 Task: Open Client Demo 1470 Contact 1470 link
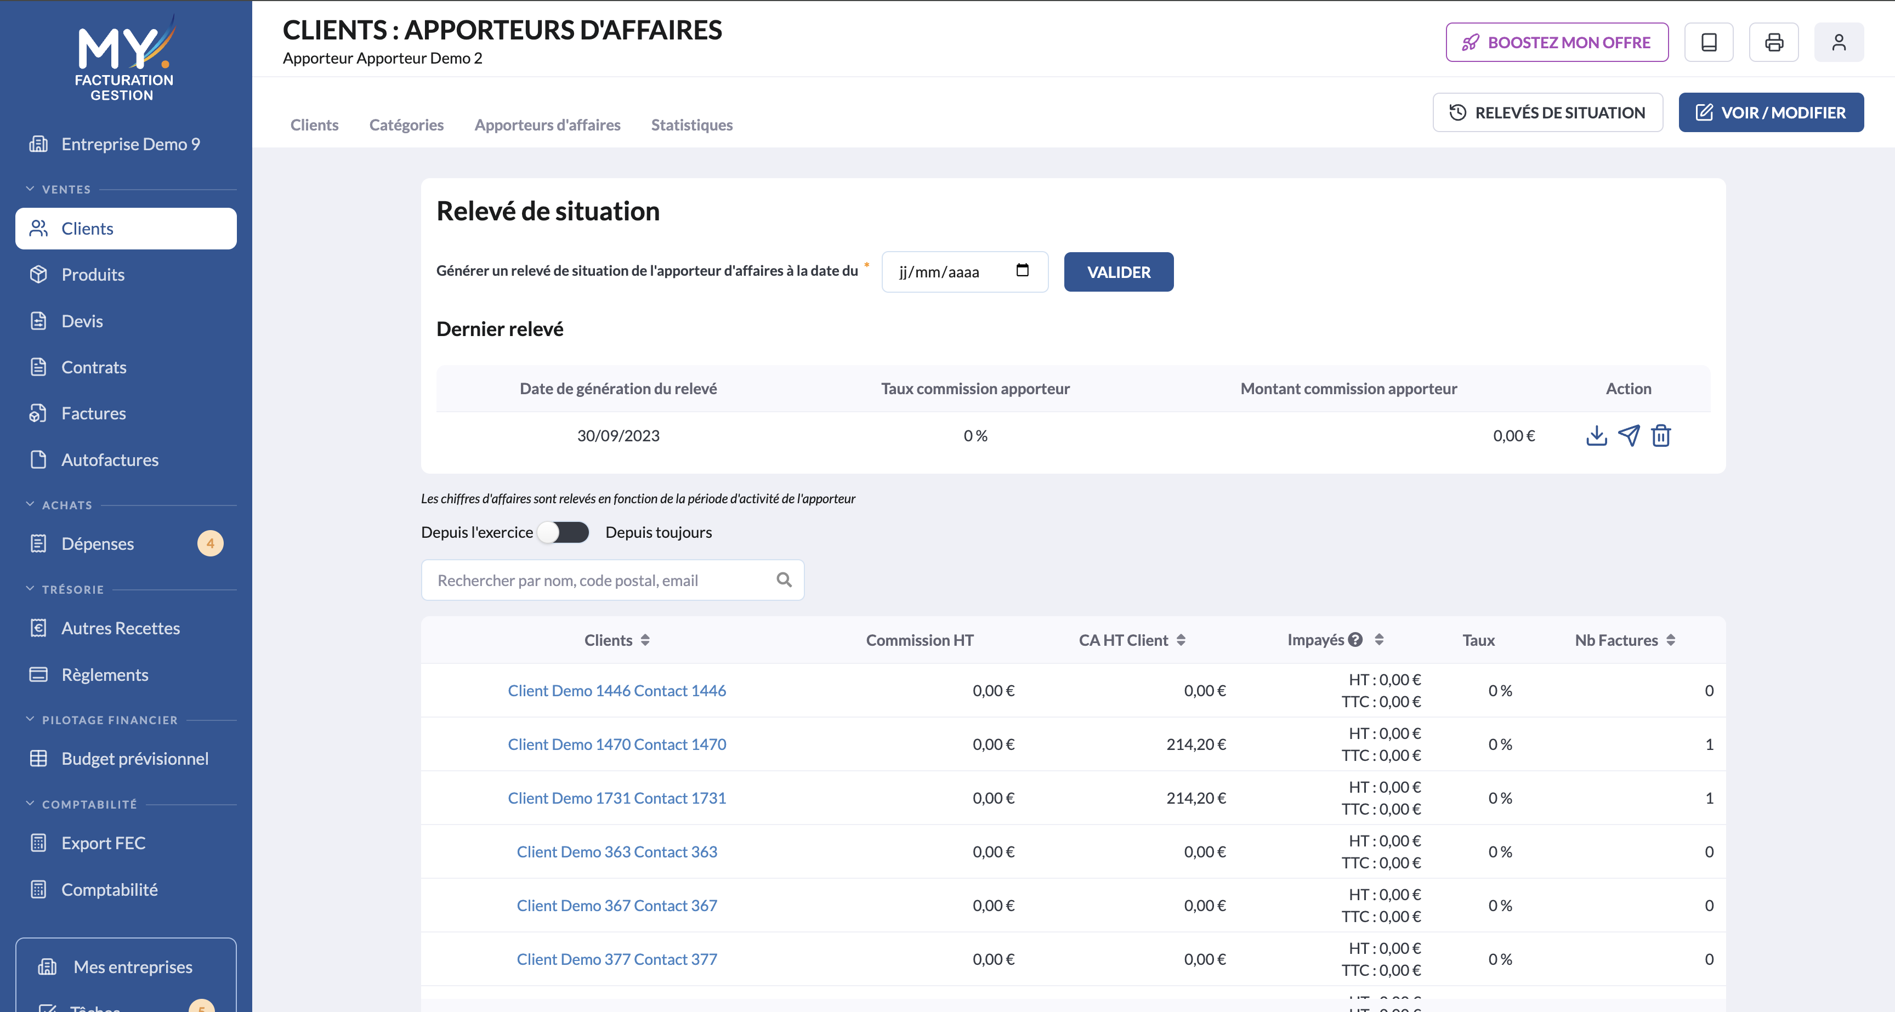click(x=616, y=744)
